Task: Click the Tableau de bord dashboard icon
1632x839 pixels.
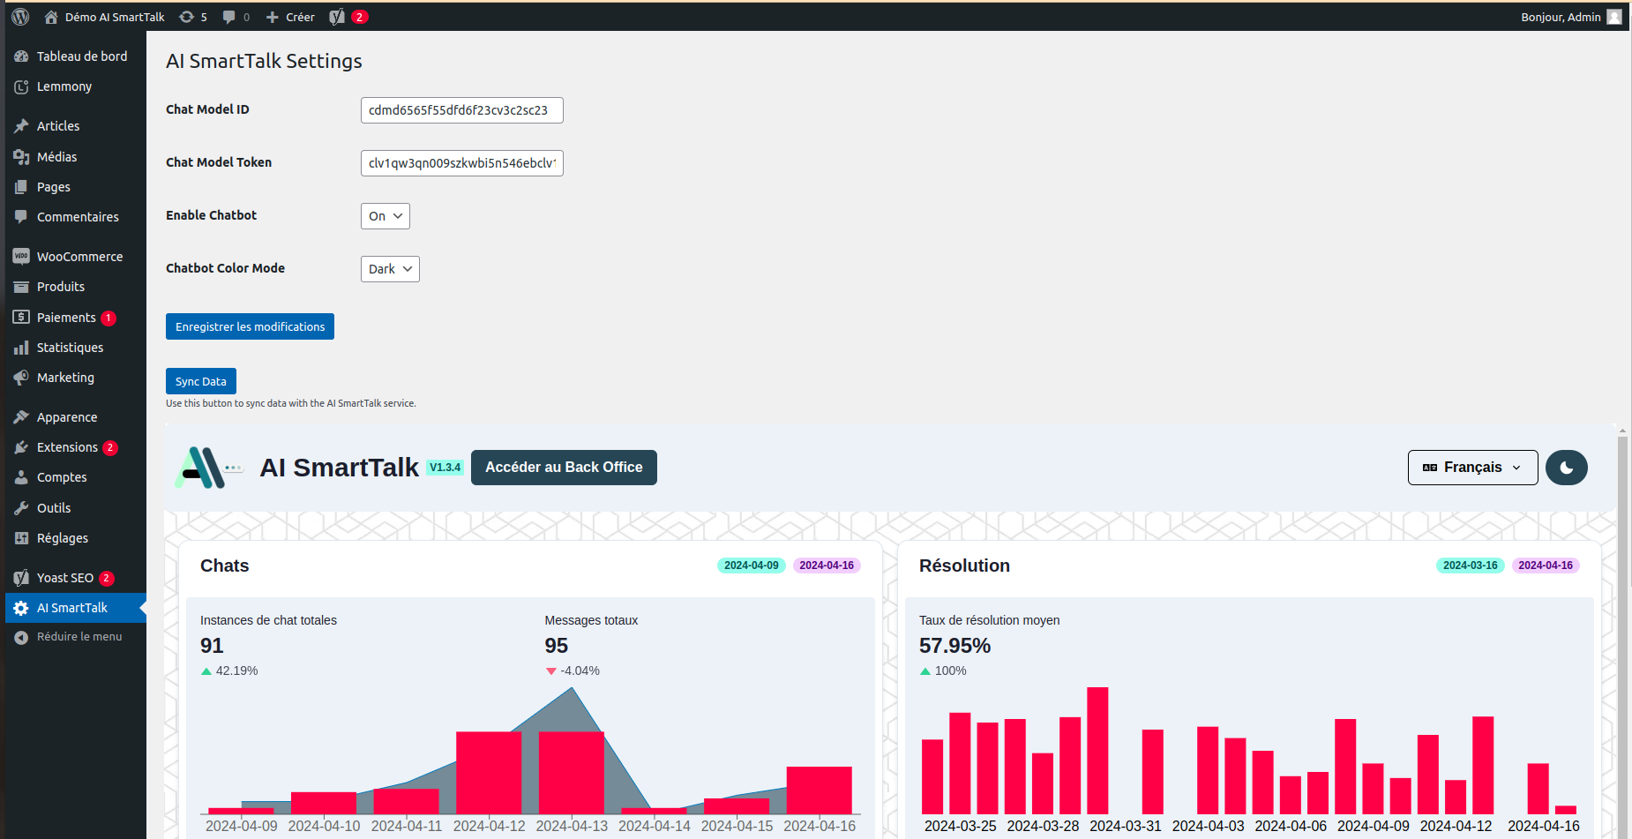Action: (21, 56)
